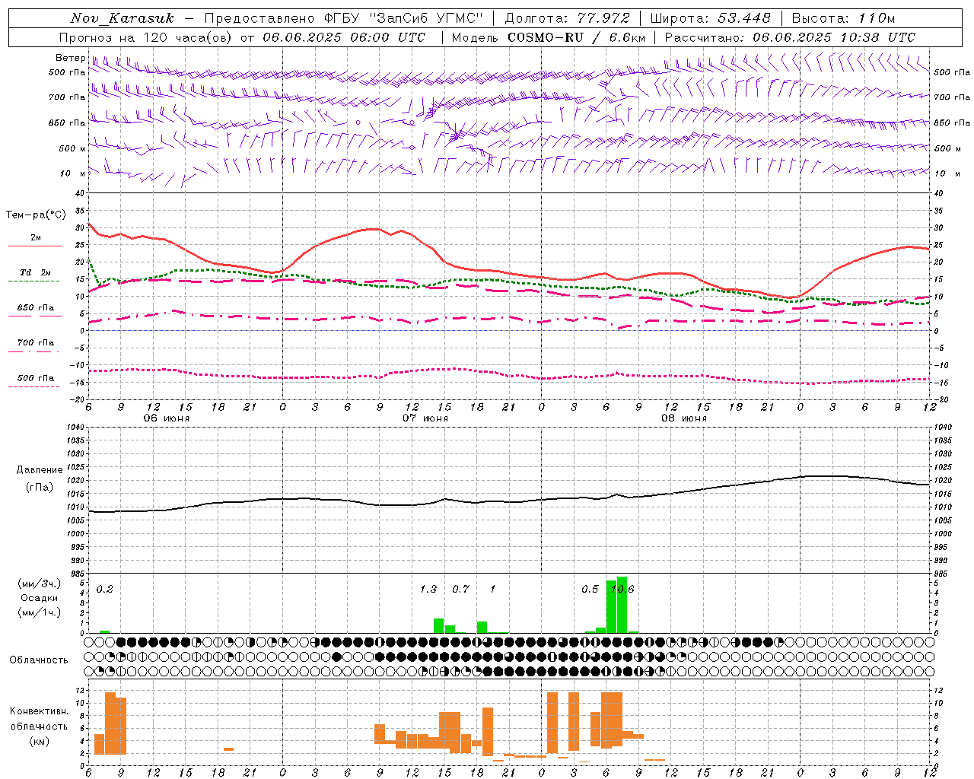Click the Рассчитано: 06.06.2025 10:38 UTC timestamp
Screen dimensions: 974x779
coord(790,37)
